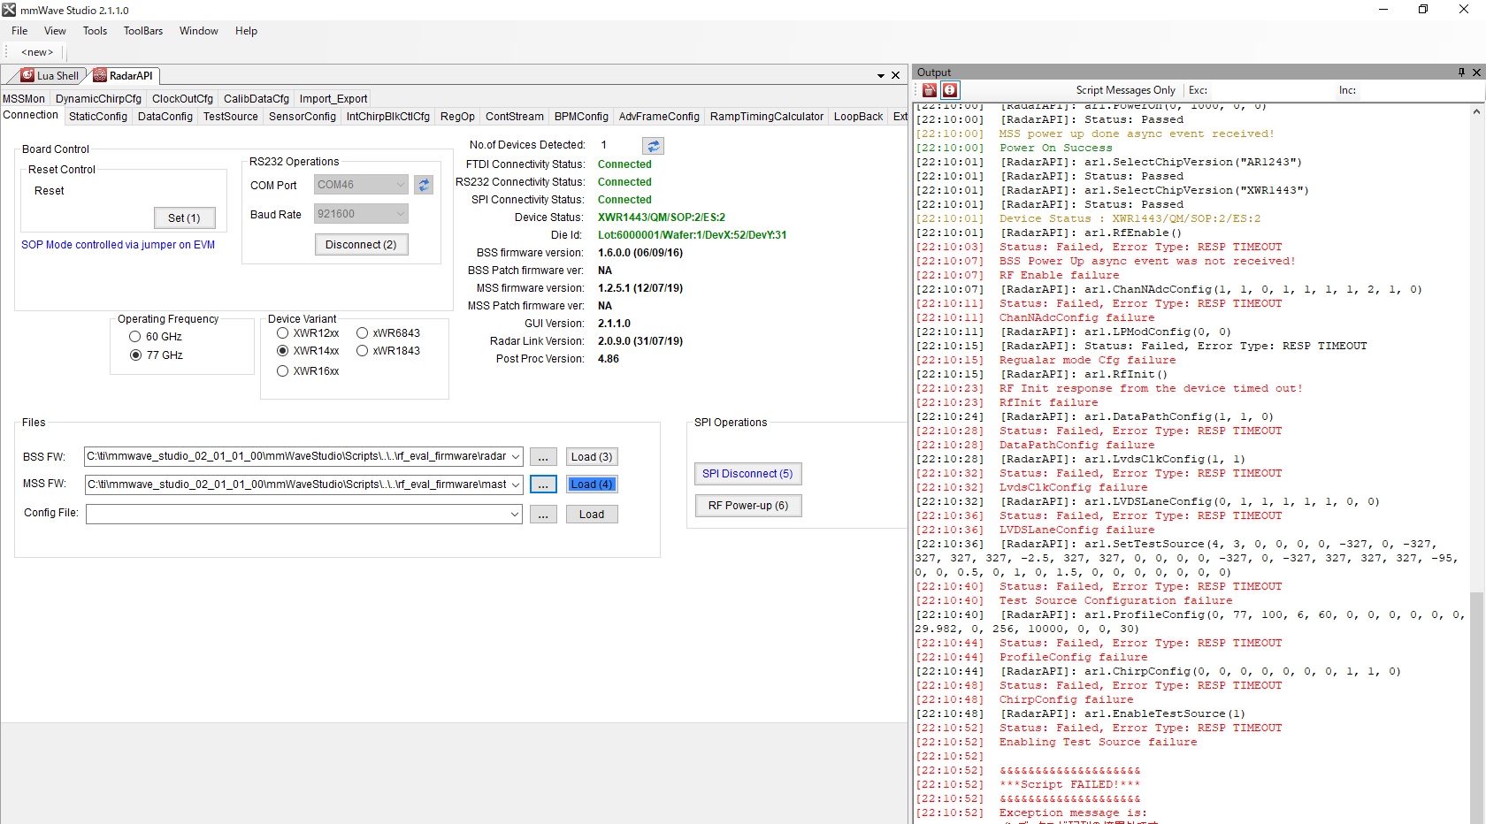This screenshot has height=824, width=1486.
Task: Expand the MSS FW path dropdown arrow
Action: click(x=516, y=484)
